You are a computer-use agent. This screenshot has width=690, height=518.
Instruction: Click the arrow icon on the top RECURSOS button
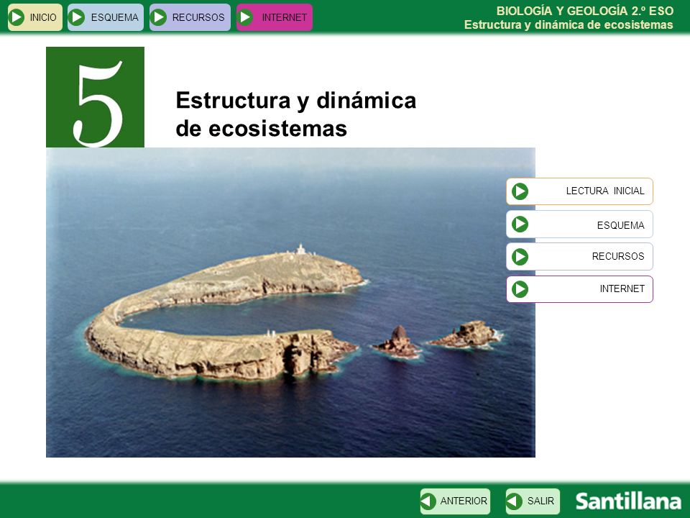click(x=158, y=17)
